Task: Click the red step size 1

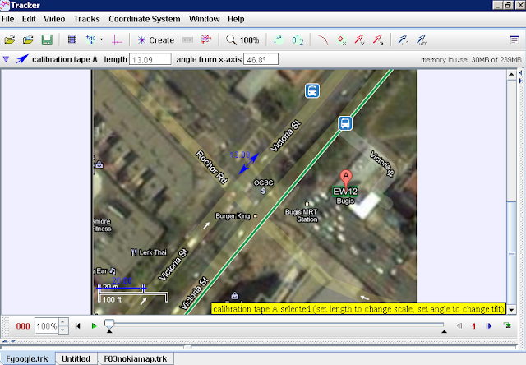Action: click(473, 326)
